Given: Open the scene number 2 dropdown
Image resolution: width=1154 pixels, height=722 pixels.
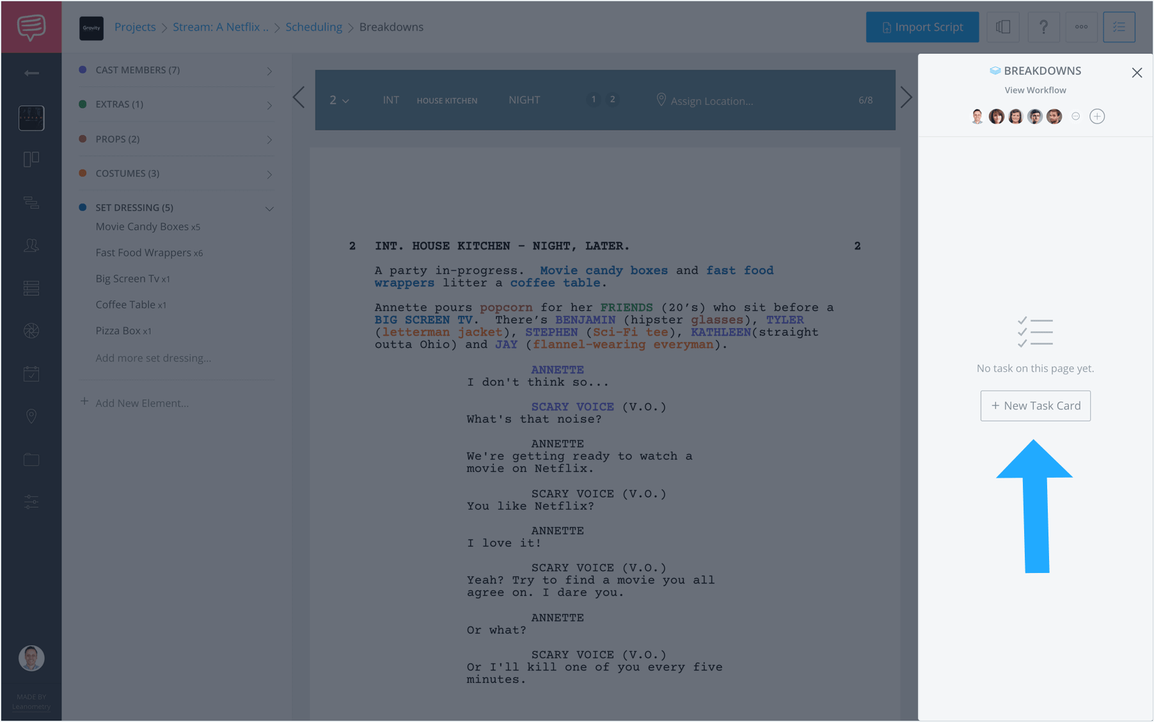Looking at the screenshot, I should (339, 100).
